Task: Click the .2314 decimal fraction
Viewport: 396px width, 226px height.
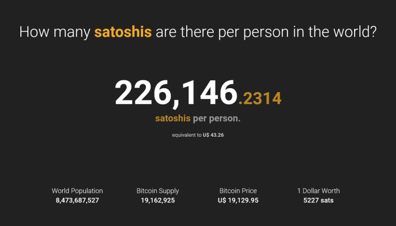Action: click(x=260, y=98)
